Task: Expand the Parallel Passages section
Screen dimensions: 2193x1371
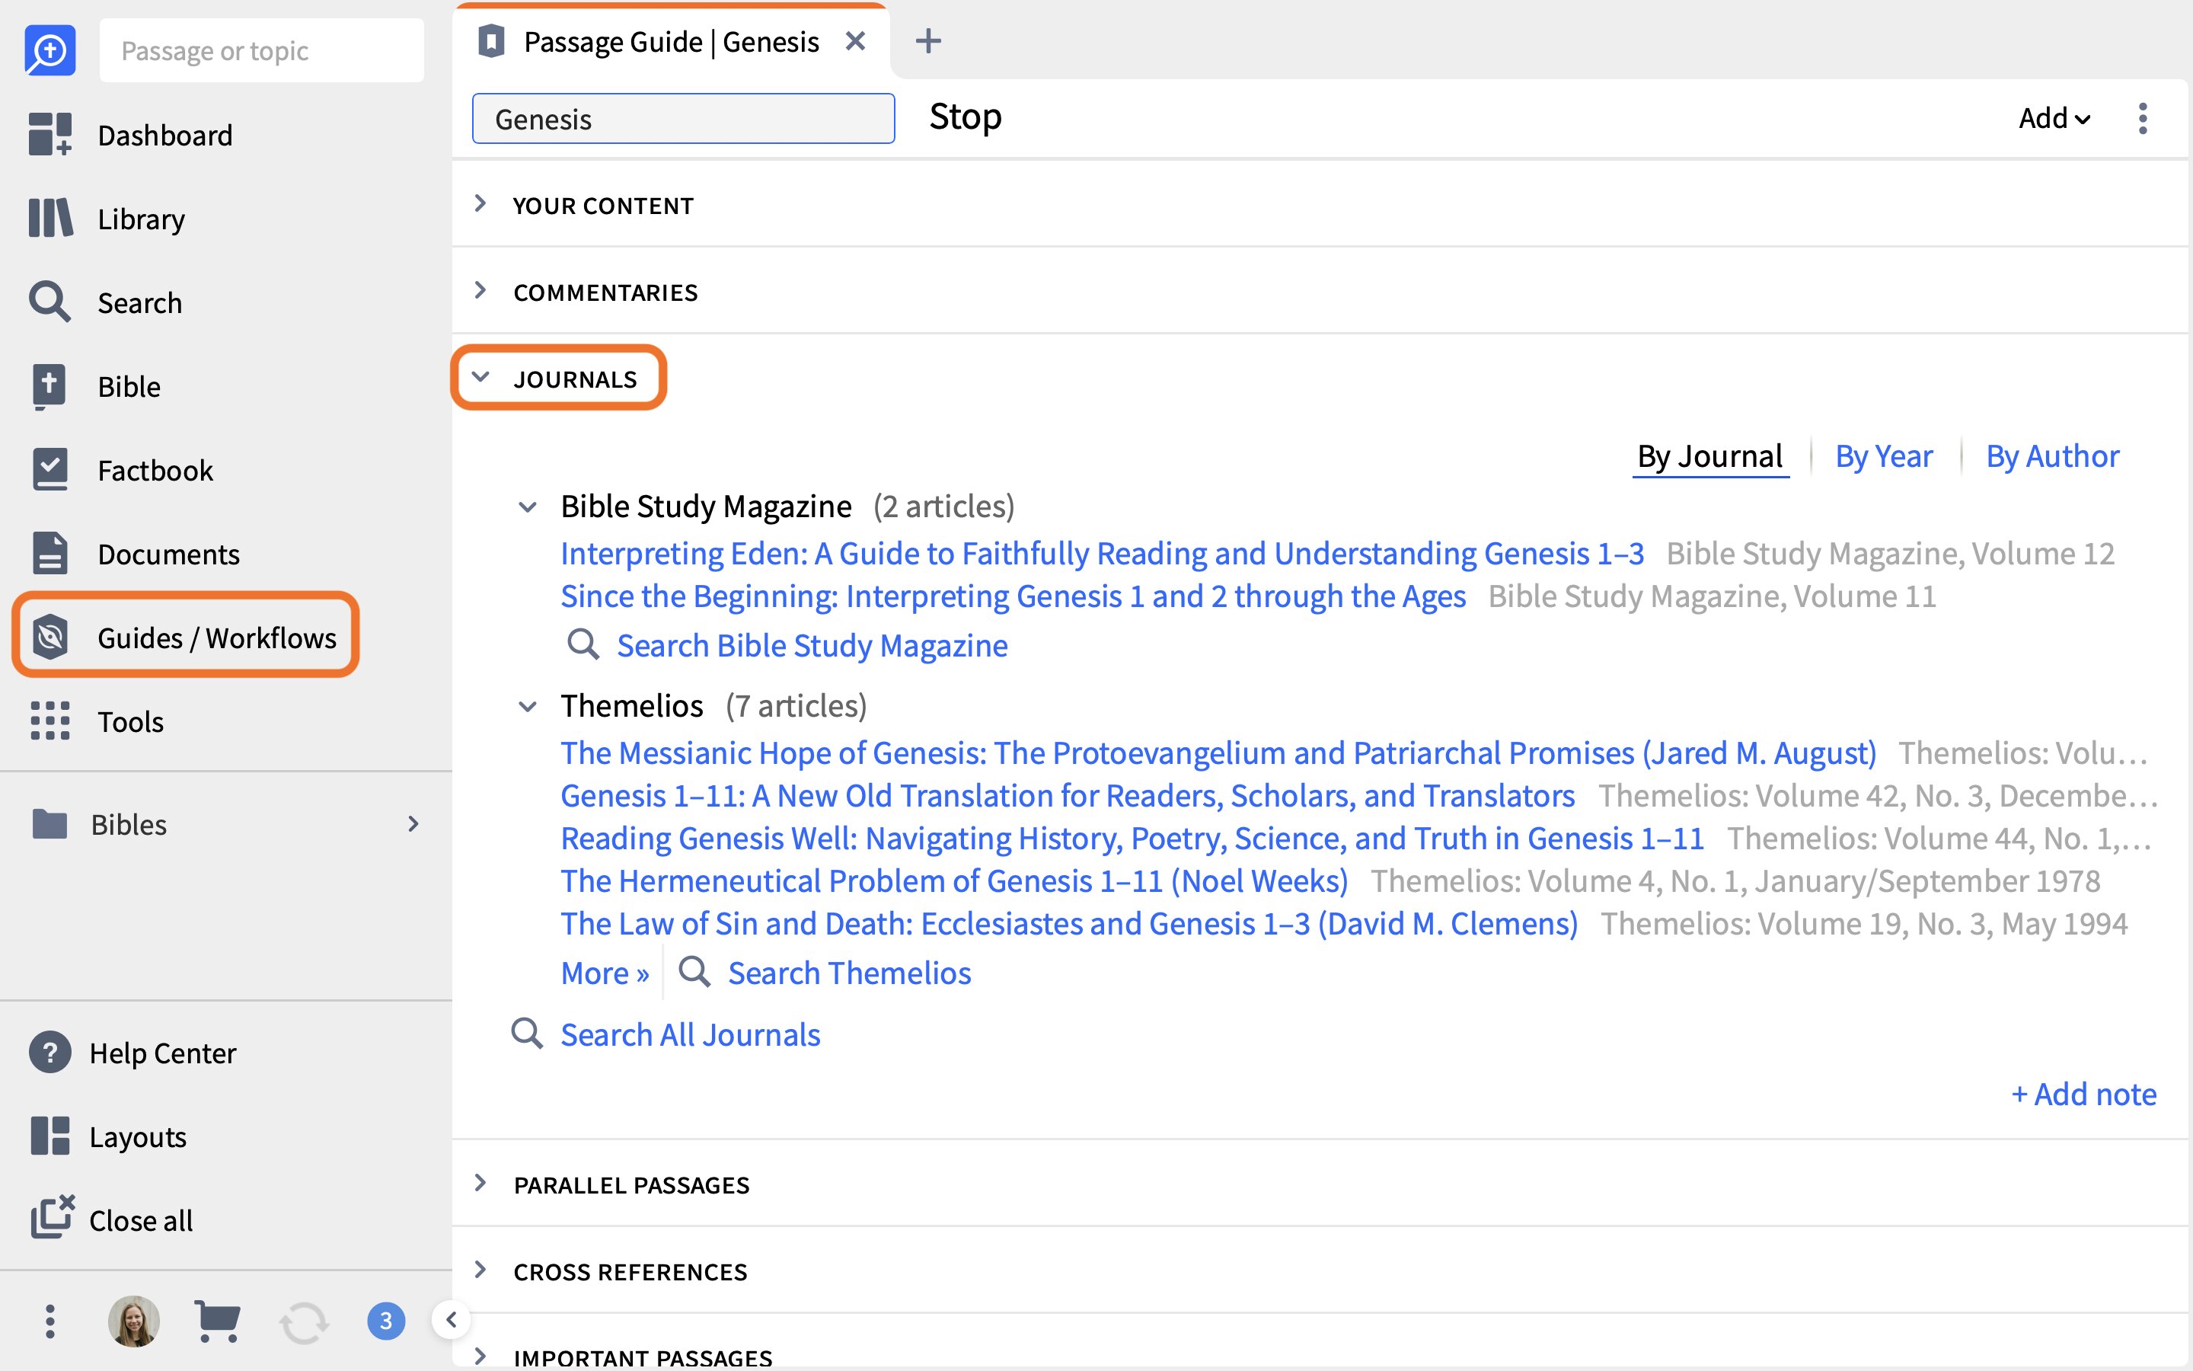Action: (x=480, y=1184)
